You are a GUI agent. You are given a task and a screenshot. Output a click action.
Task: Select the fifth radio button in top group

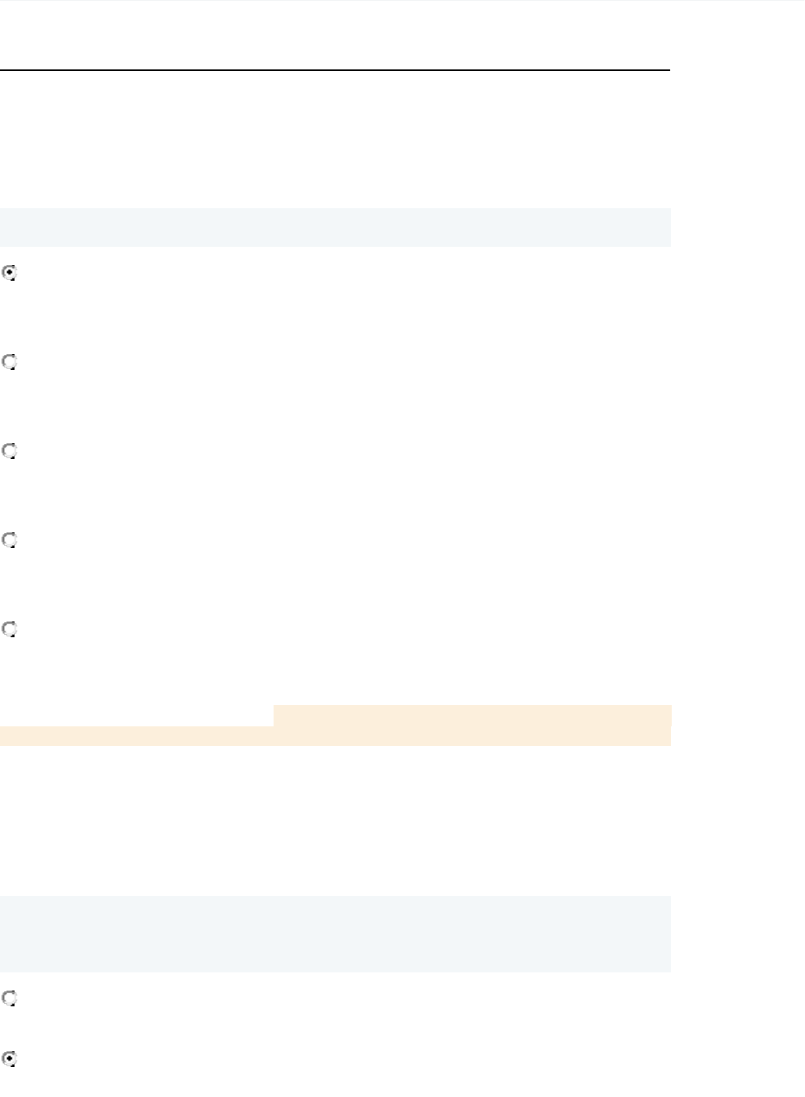point(9,630)
